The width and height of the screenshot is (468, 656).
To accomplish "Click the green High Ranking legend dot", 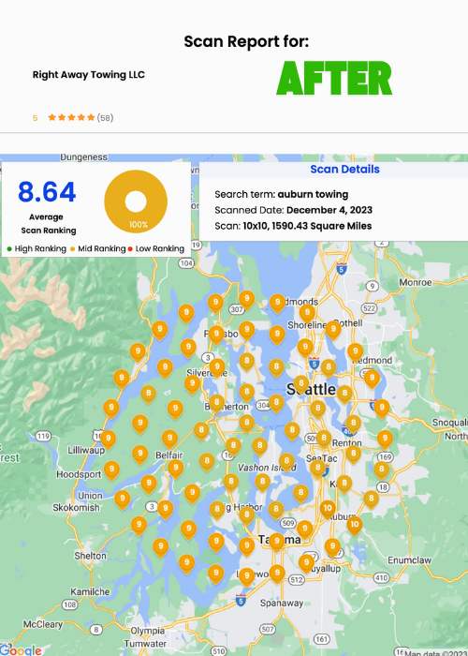I will 9,249.
